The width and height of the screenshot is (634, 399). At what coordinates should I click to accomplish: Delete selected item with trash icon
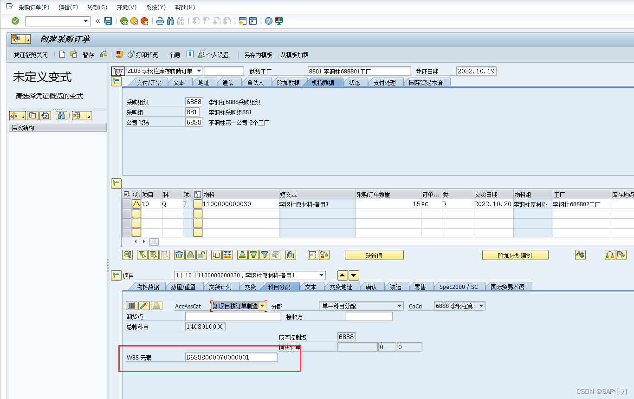click(180, 255)
